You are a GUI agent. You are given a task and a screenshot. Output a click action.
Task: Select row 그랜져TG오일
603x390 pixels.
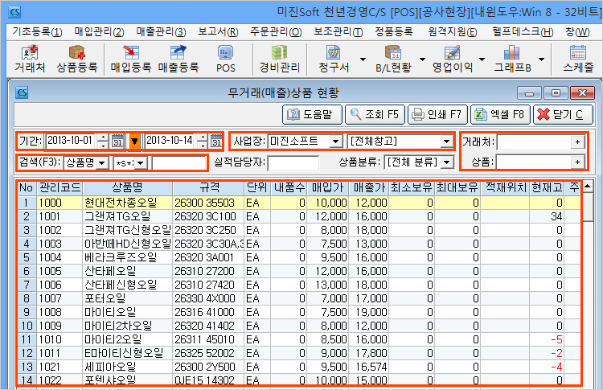click(x=299, y=216)
